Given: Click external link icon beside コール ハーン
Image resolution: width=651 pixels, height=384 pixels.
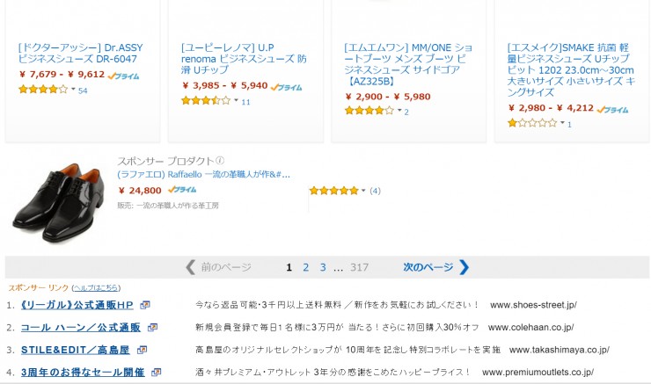Looking at the screenshot, I should 152,328.
